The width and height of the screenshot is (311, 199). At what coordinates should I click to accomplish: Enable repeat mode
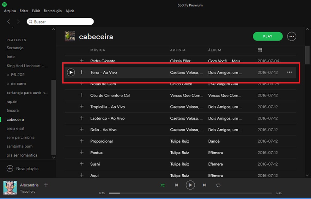pos(218,185)
